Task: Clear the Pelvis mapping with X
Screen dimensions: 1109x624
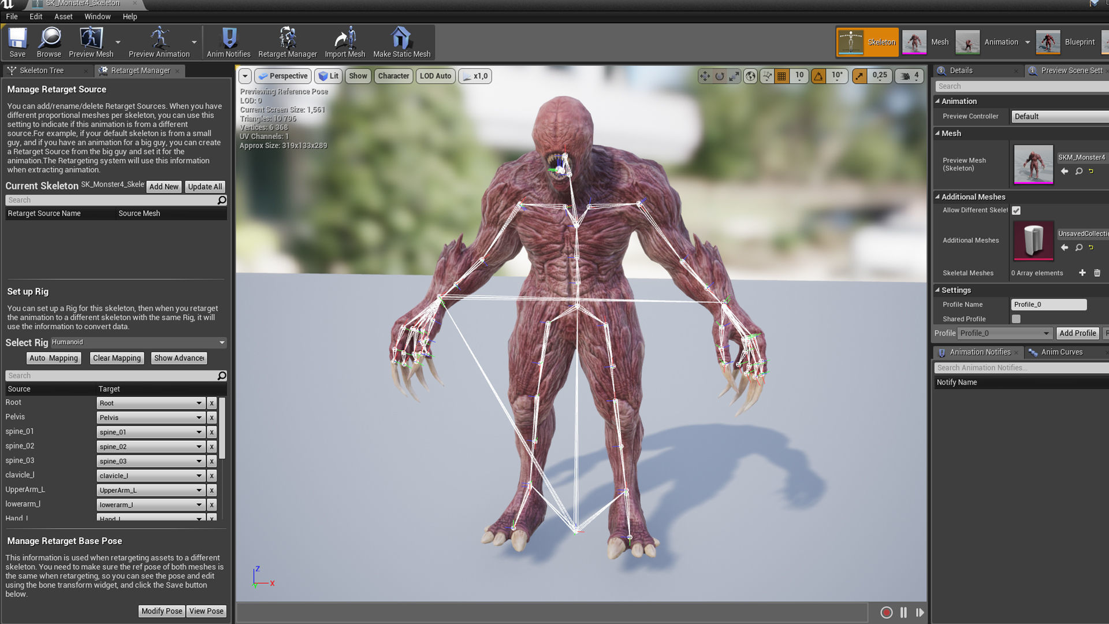Action: coord(212,418)
